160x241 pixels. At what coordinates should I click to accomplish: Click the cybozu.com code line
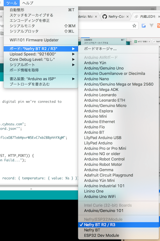pos(13,124)
